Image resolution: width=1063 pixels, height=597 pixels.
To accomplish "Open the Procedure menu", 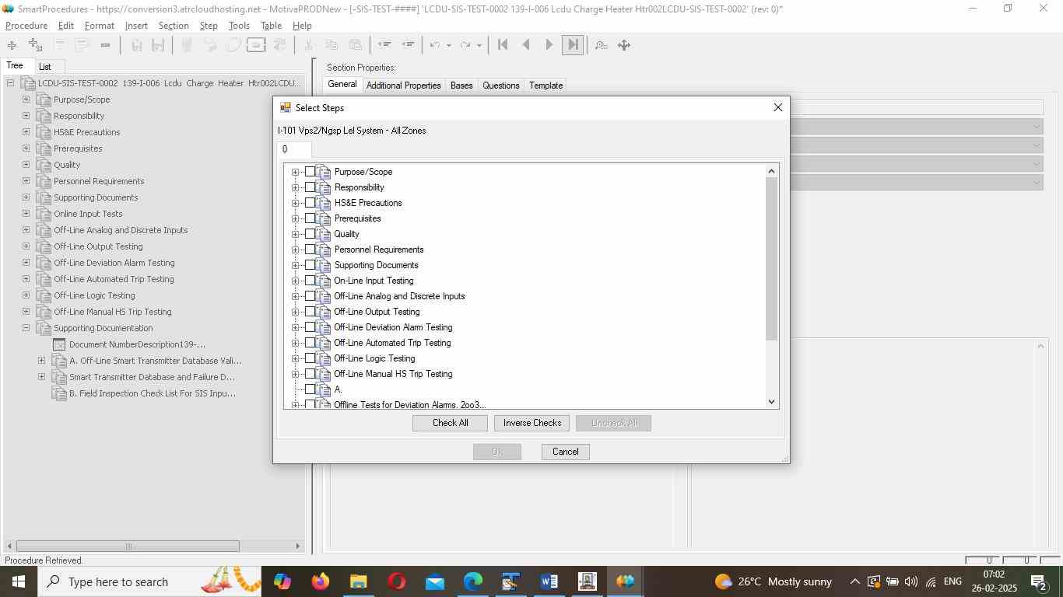I will pyautogui.click(x=26, y=26).
